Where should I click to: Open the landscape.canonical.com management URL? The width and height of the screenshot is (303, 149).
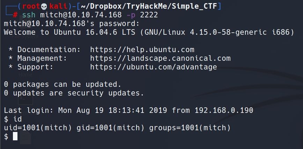pos(160,58)
